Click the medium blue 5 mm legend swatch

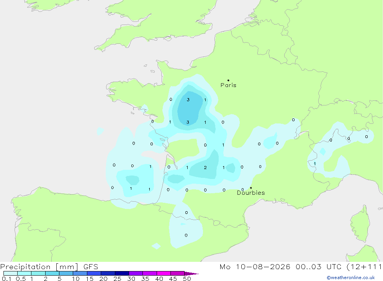coord(66,273)
